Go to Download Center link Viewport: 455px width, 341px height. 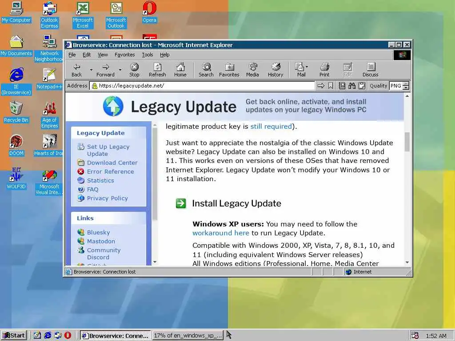click(112, 163)
